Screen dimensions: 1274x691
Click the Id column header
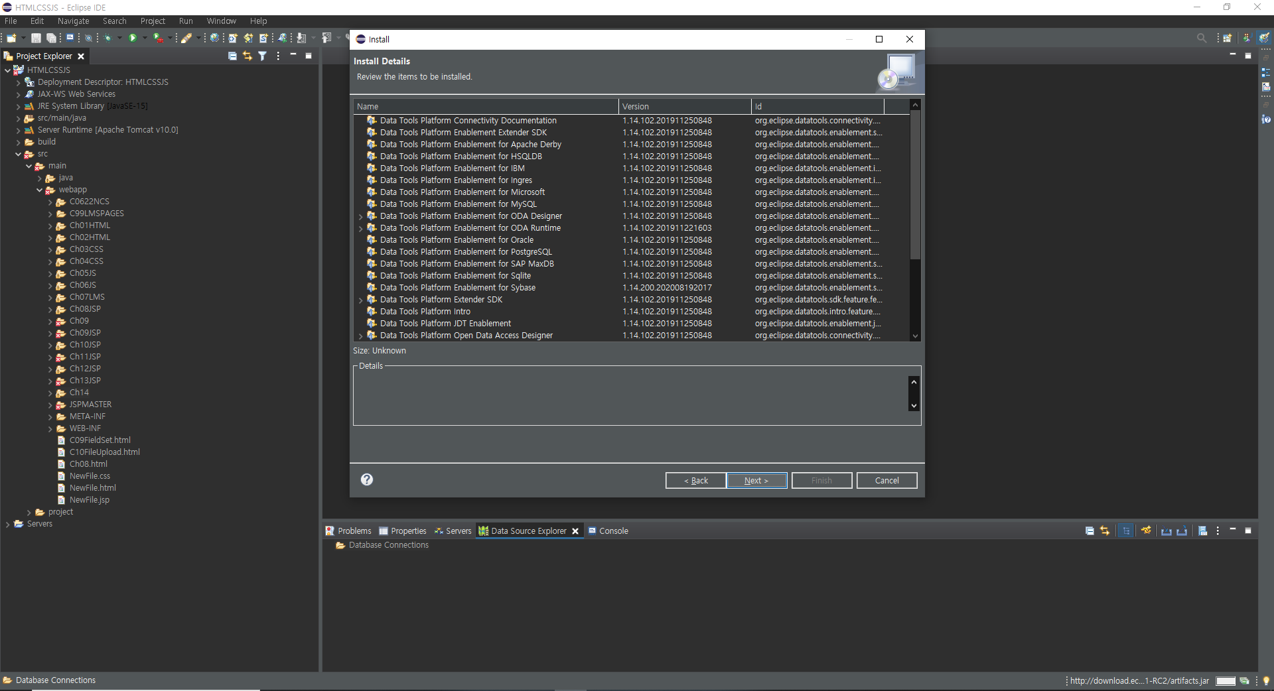coord(817,106)
